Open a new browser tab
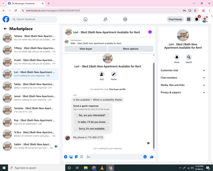 [x=49, y=3]
